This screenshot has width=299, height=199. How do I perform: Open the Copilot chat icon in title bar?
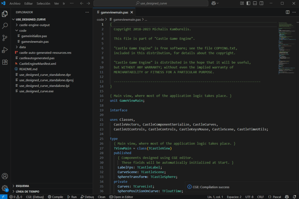pos(213,3)
